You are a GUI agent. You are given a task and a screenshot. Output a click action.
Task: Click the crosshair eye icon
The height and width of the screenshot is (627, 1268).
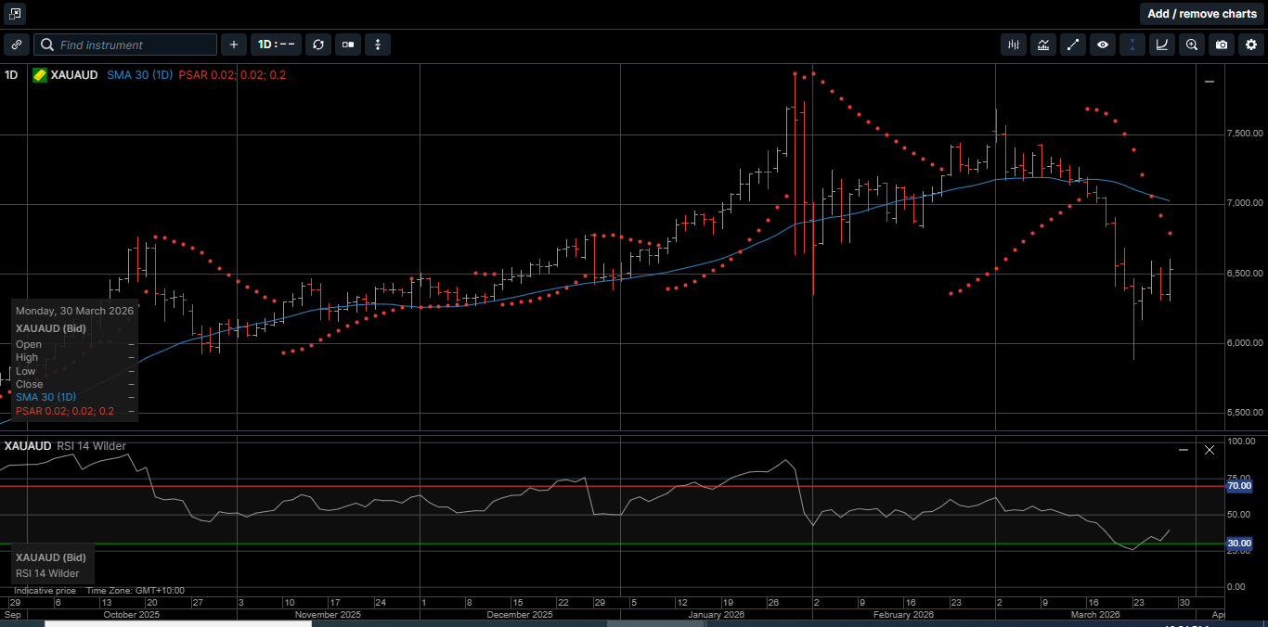click(1103, 44)
